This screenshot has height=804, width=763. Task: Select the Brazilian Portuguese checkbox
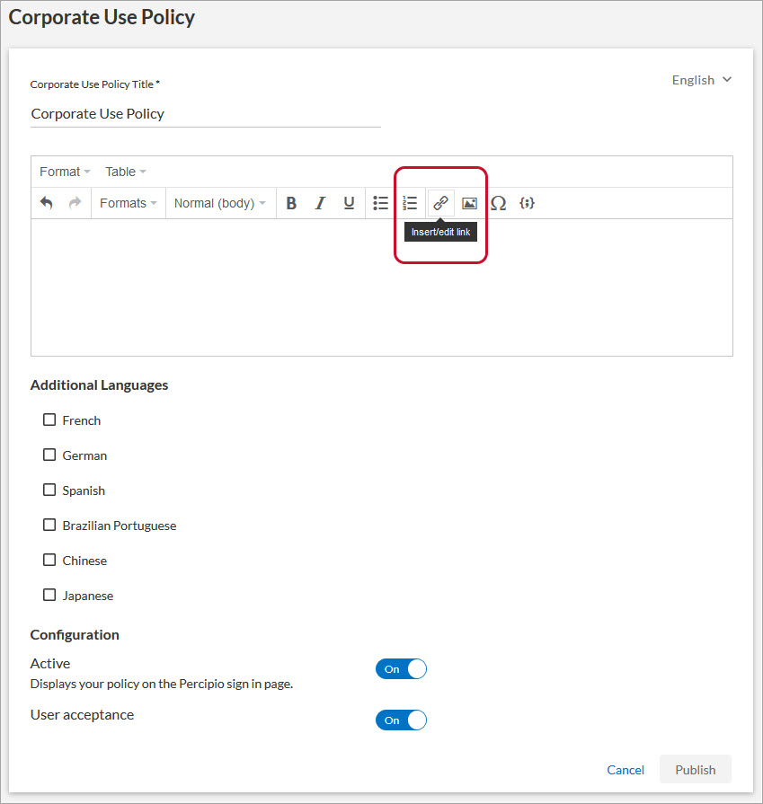tap(49, 525)
